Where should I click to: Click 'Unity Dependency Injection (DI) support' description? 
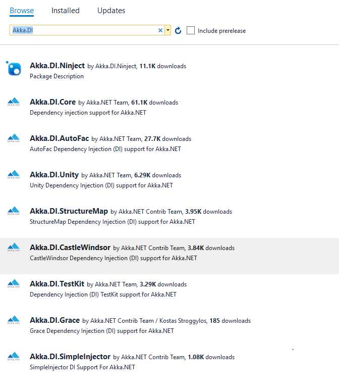(101, 185)
